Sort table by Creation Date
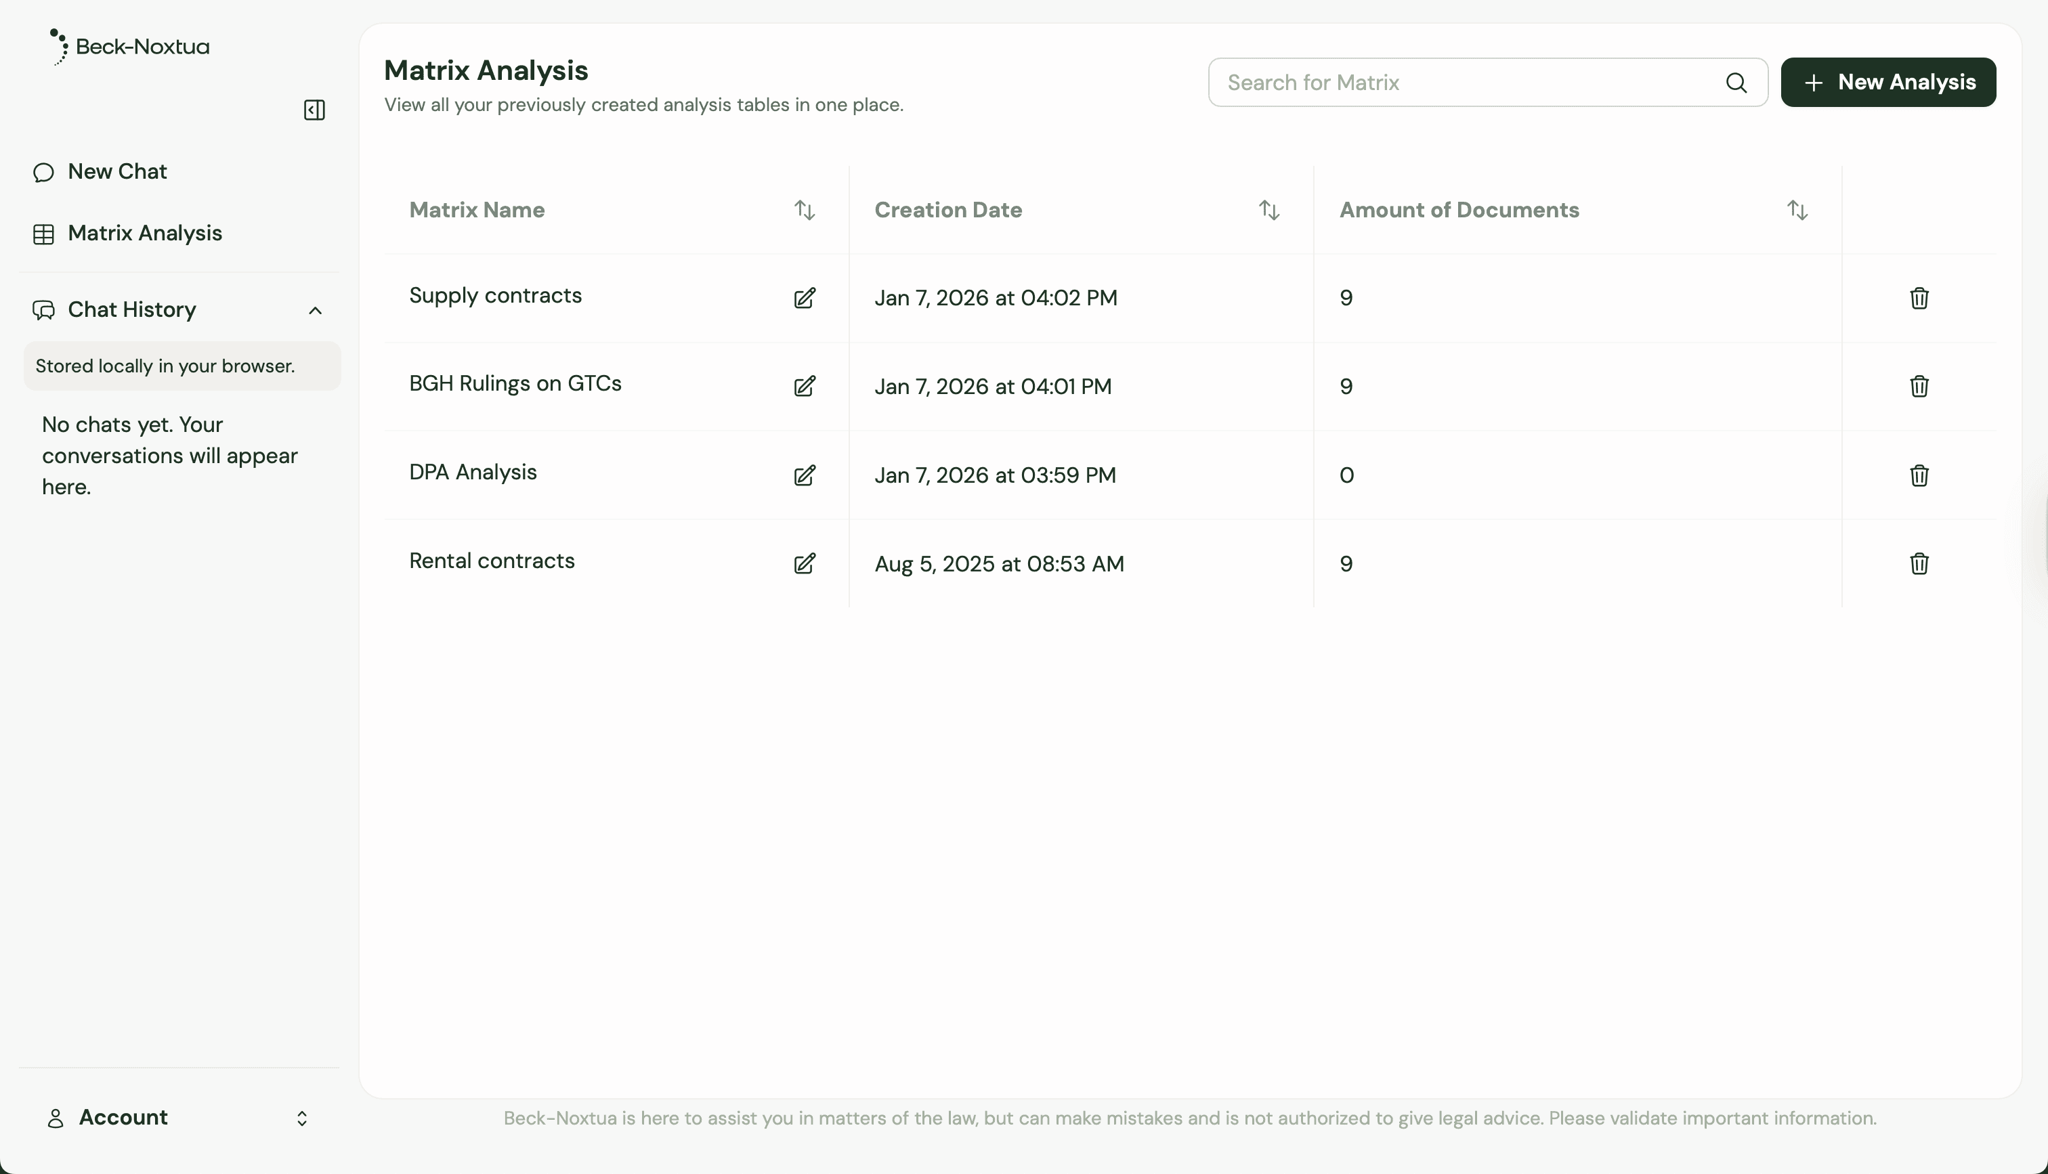The image size is (2048, 1174). click(1268, 211)
